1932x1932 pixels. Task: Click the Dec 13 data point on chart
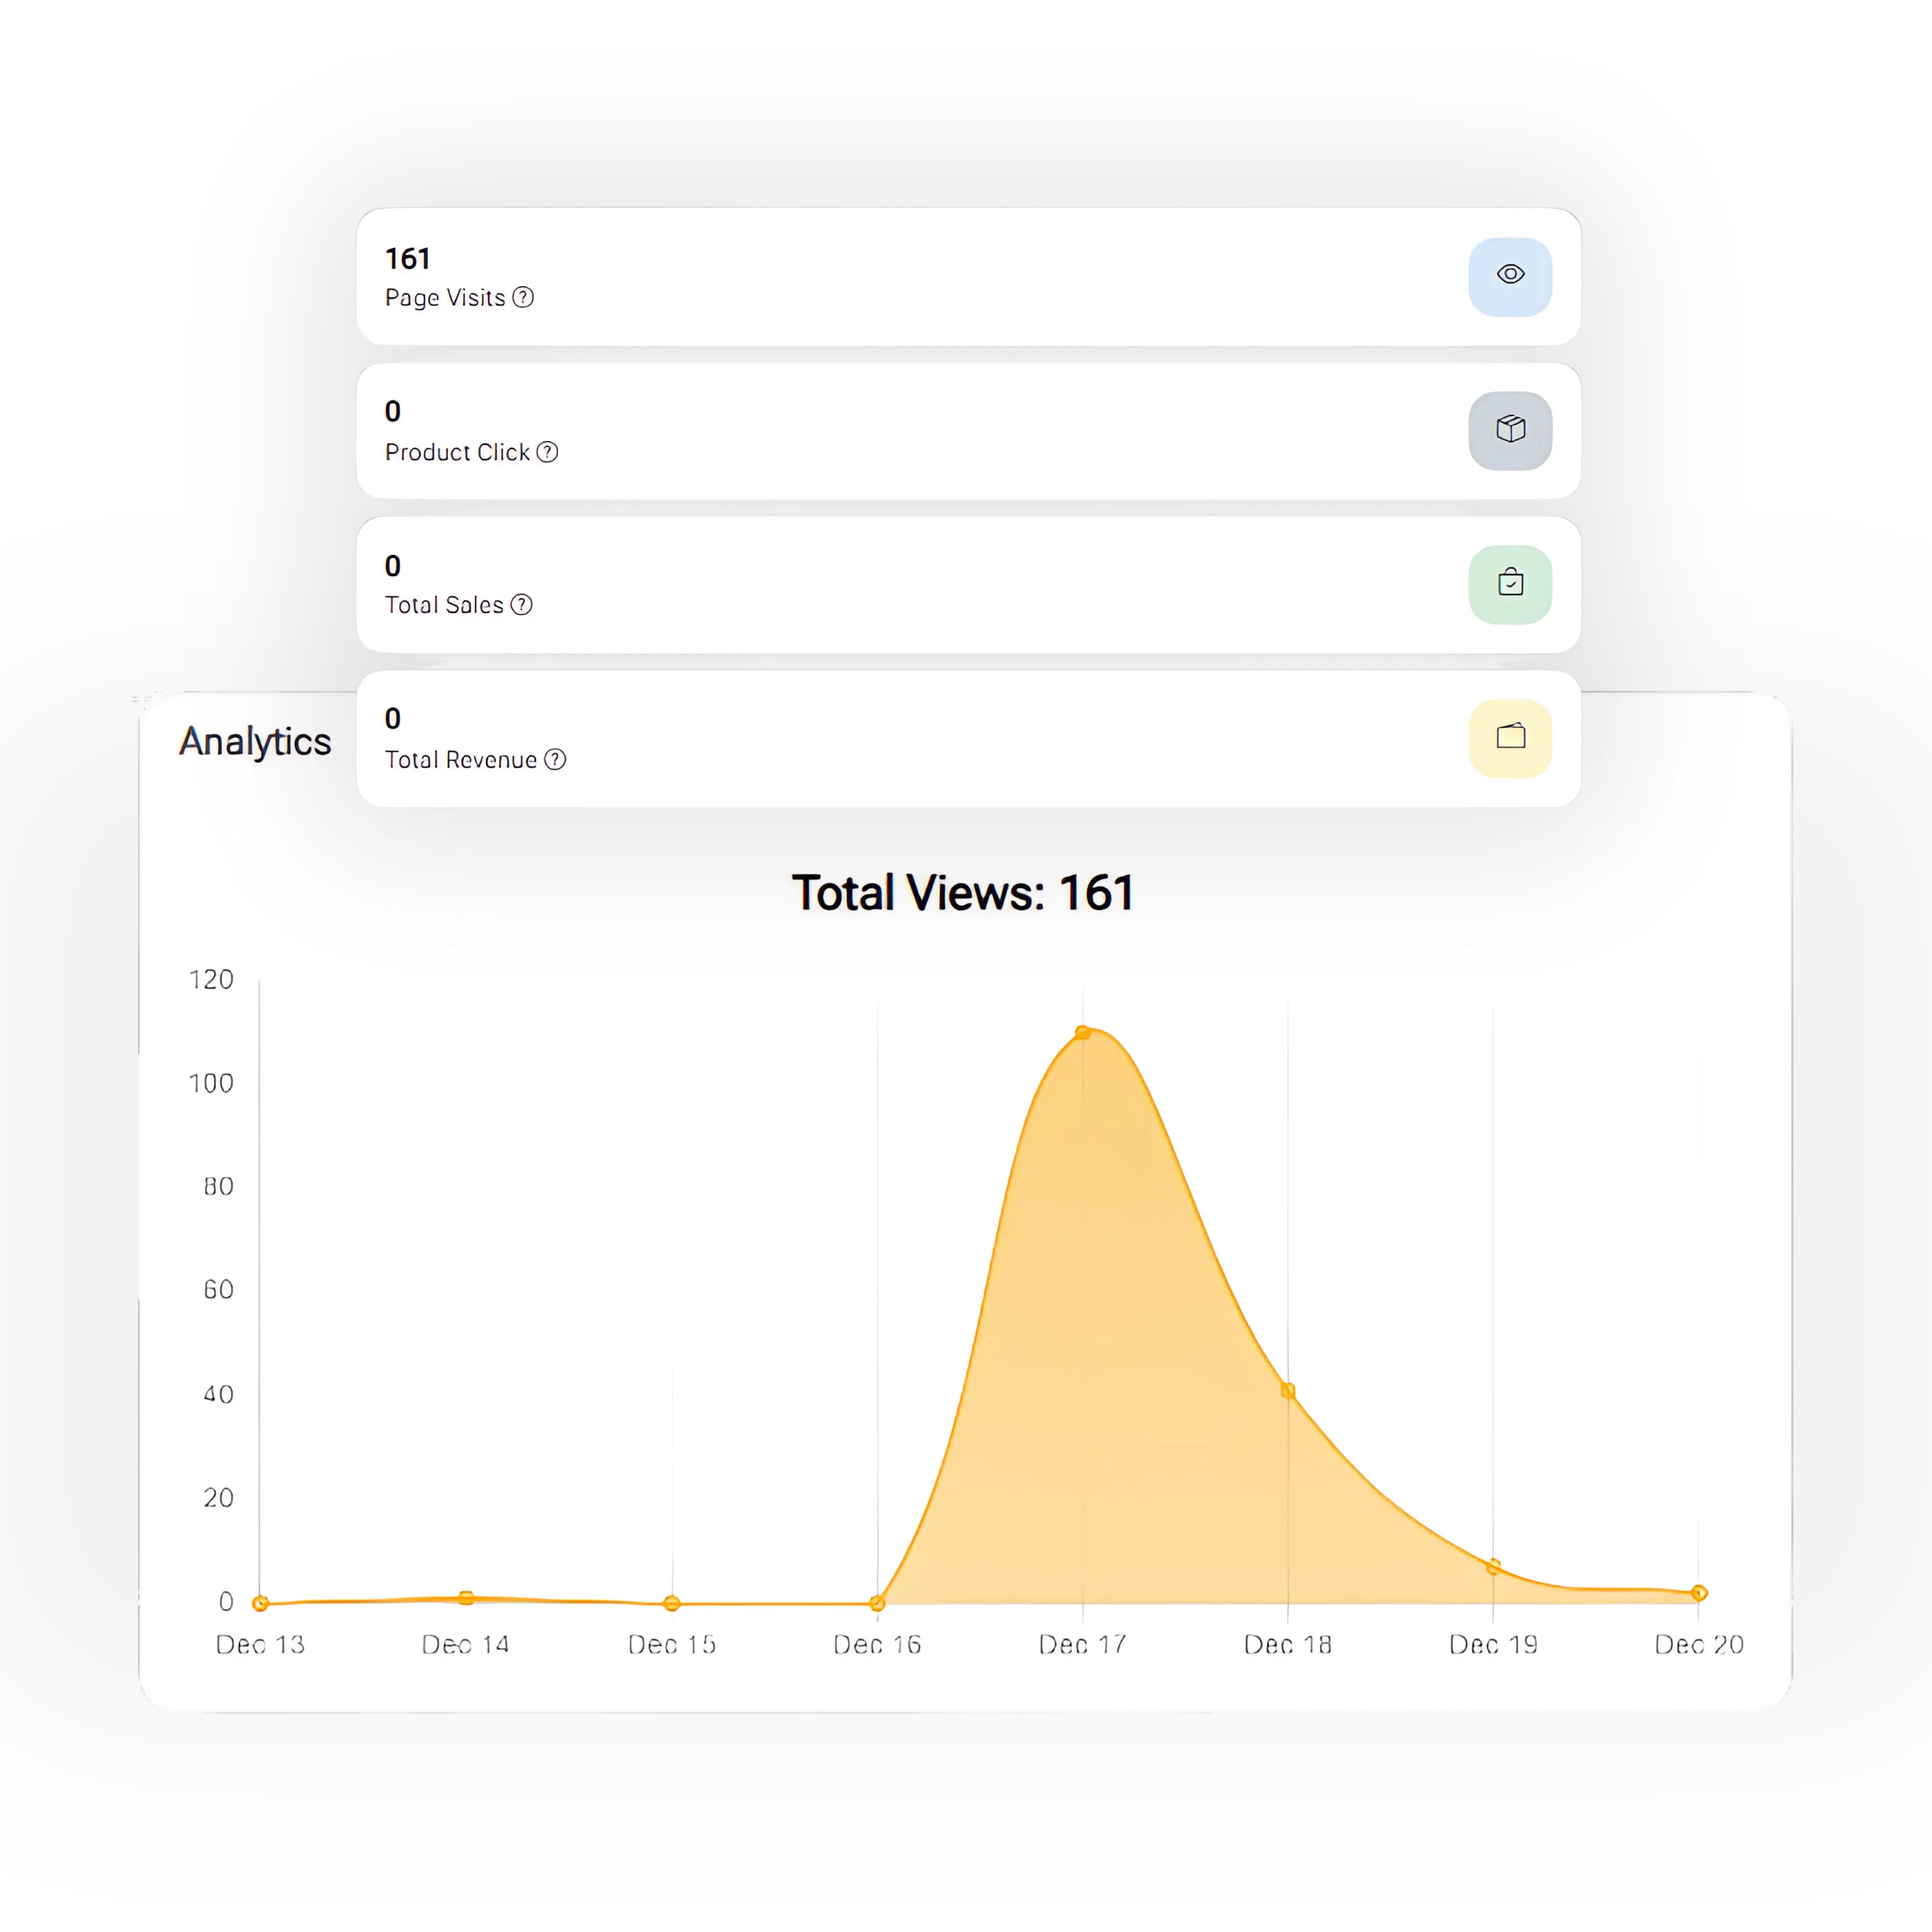(x=260, y=1603)
